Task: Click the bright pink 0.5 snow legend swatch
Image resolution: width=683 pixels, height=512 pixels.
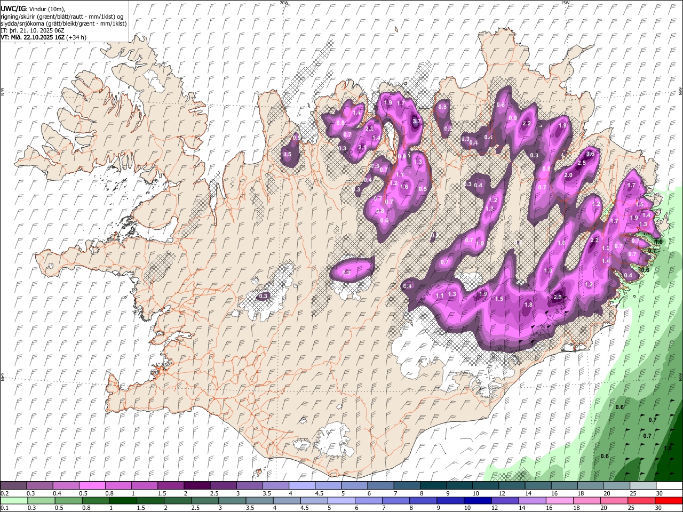Action: click(92, 486)
